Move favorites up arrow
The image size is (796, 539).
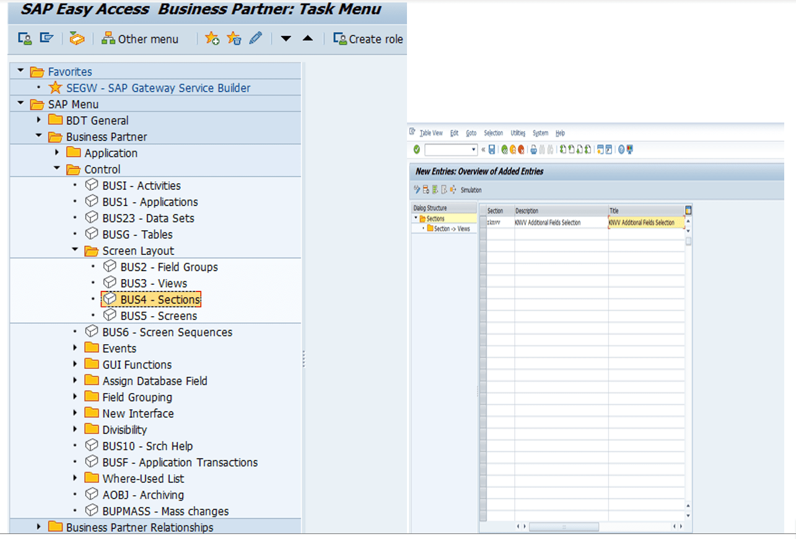coord(308,38)
